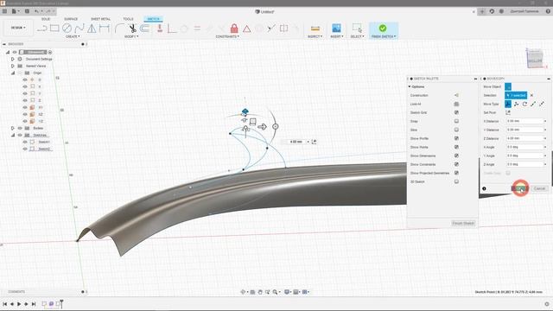Click the Symmetry constraint icon

(283, 29)
